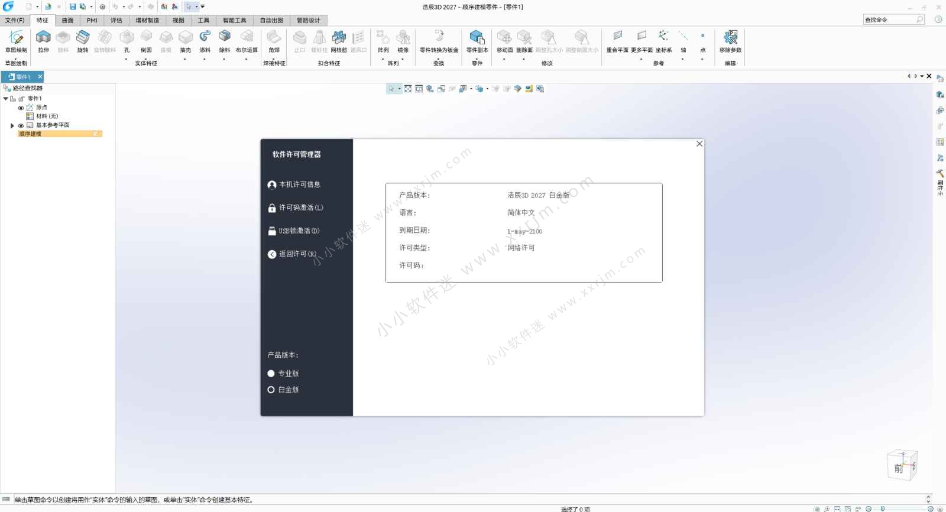Choose the 重合平面 coincident plane tool
The image size is (946, 512).
click(617, 41)
